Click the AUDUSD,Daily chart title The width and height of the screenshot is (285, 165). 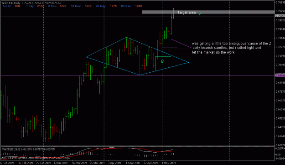tap(11, 3)
